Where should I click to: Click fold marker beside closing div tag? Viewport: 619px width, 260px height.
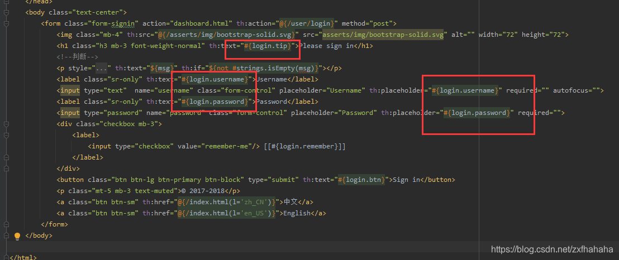6,168
